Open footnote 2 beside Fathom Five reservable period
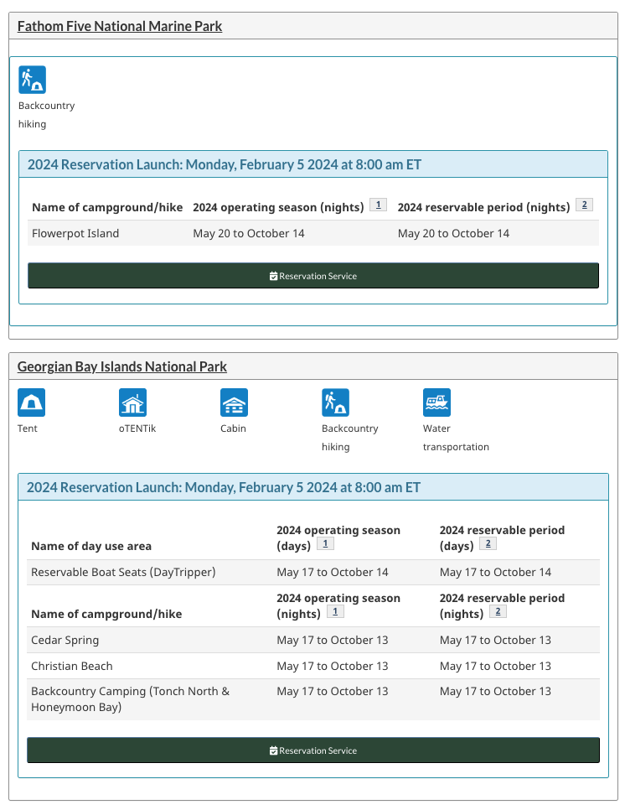This screenshot has height=810, width=625. pos(584,205)
